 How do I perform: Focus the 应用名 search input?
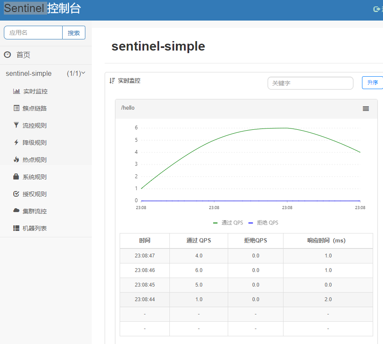pos(33,33)
